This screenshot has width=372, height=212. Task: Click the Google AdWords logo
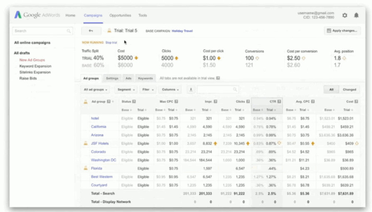tap(37, 15)
